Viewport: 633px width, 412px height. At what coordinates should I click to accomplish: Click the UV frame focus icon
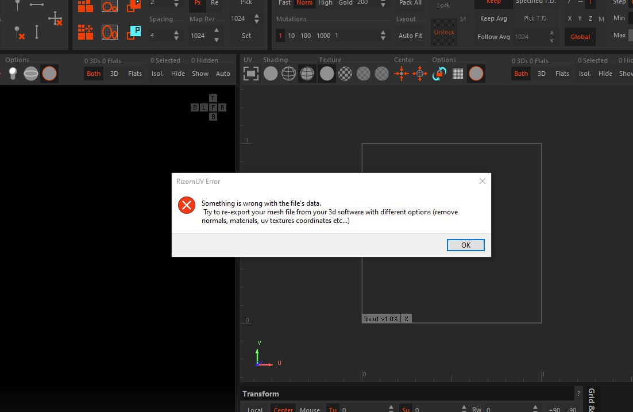click(250, 74)
